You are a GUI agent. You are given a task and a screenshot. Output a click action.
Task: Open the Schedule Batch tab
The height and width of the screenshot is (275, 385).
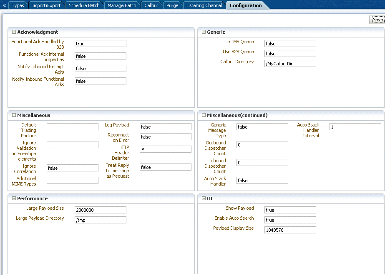(x=84, y=5)
